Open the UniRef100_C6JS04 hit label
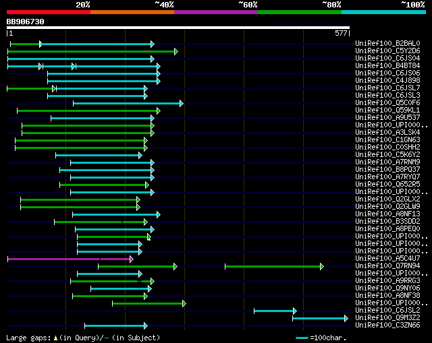Viewport: 432px width, 343px height. pos(387,59)
